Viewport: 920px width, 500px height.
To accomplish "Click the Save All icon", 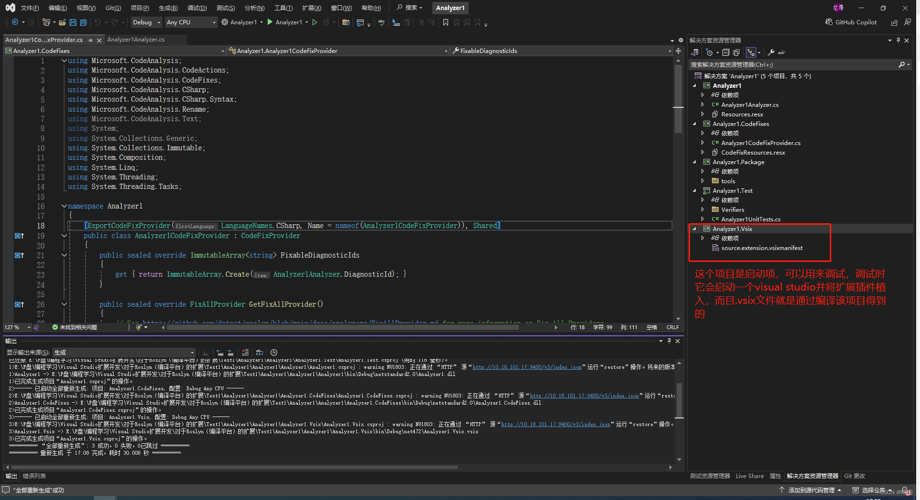I will coord(84,22).
